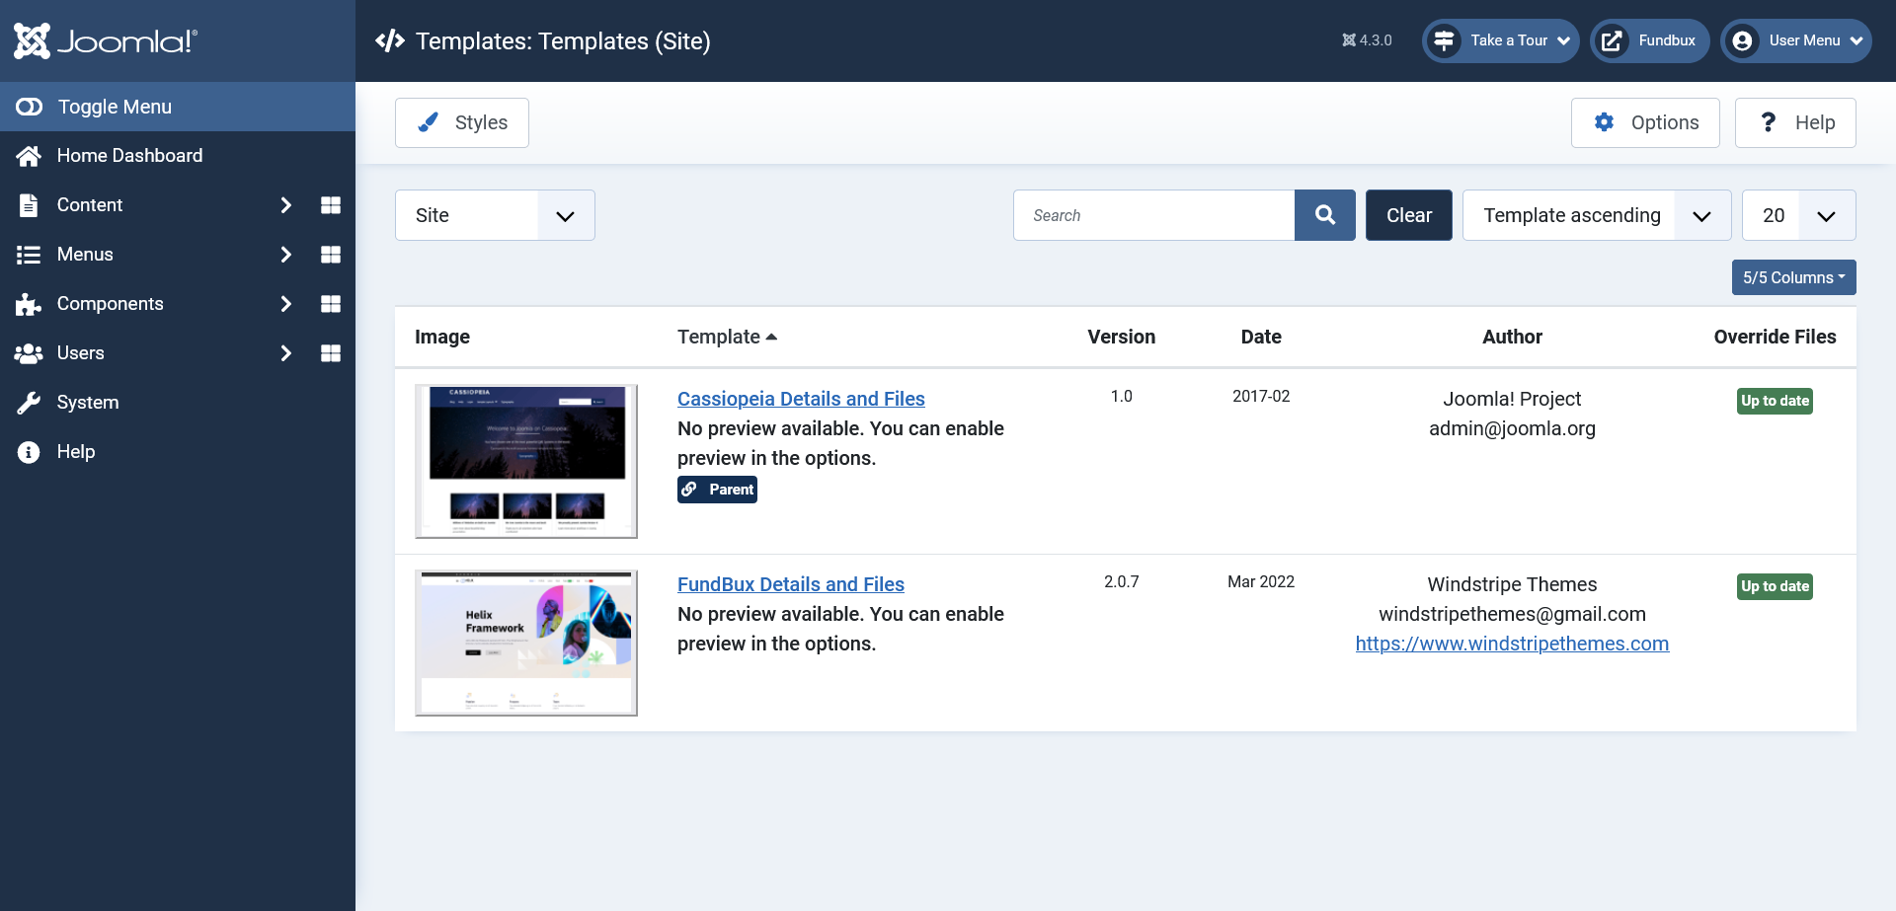Expand the Users submenu chevron
Image resolution: width=1896 pixels, height=911 pixels.
point(285,353)
